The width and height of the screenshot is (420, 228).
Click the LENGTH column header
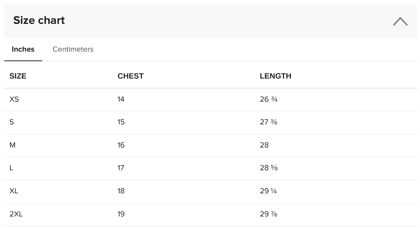pos(275,76)
